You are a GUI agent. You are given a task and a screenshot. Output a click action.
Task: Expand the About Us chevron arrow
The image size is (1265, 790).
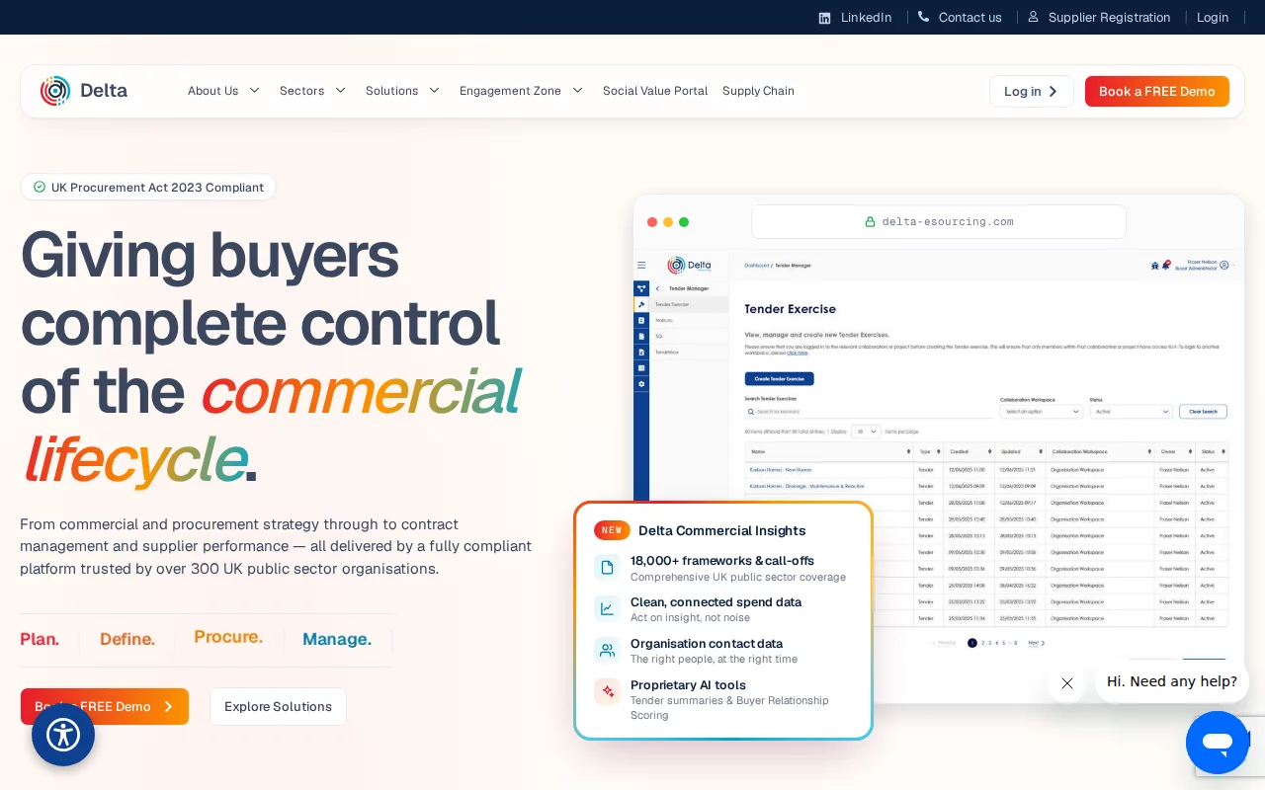[x=254, y=91]
